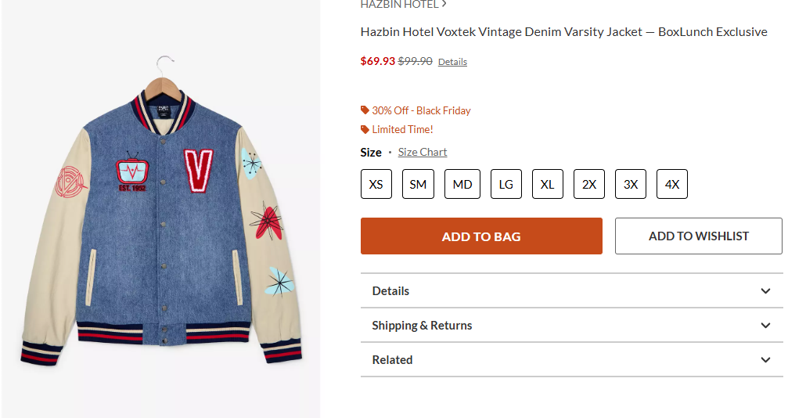788x418 pixels.
Task: Click the Limited Time tag icon
Action: [365, 129]
